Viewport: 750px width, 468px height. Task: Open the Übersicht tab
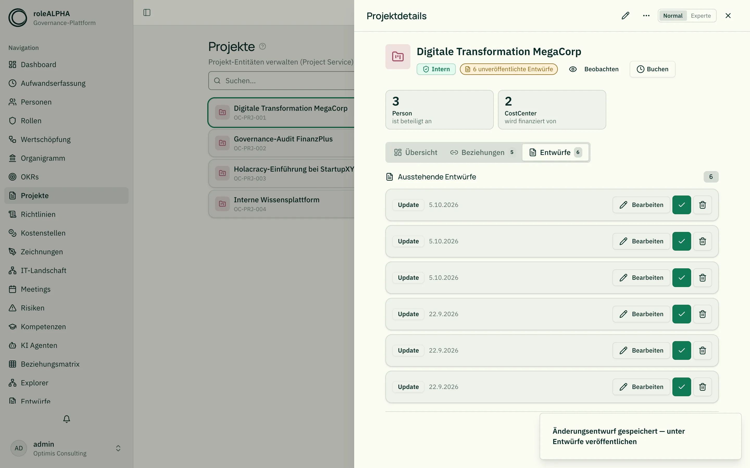tap(416, 152)
